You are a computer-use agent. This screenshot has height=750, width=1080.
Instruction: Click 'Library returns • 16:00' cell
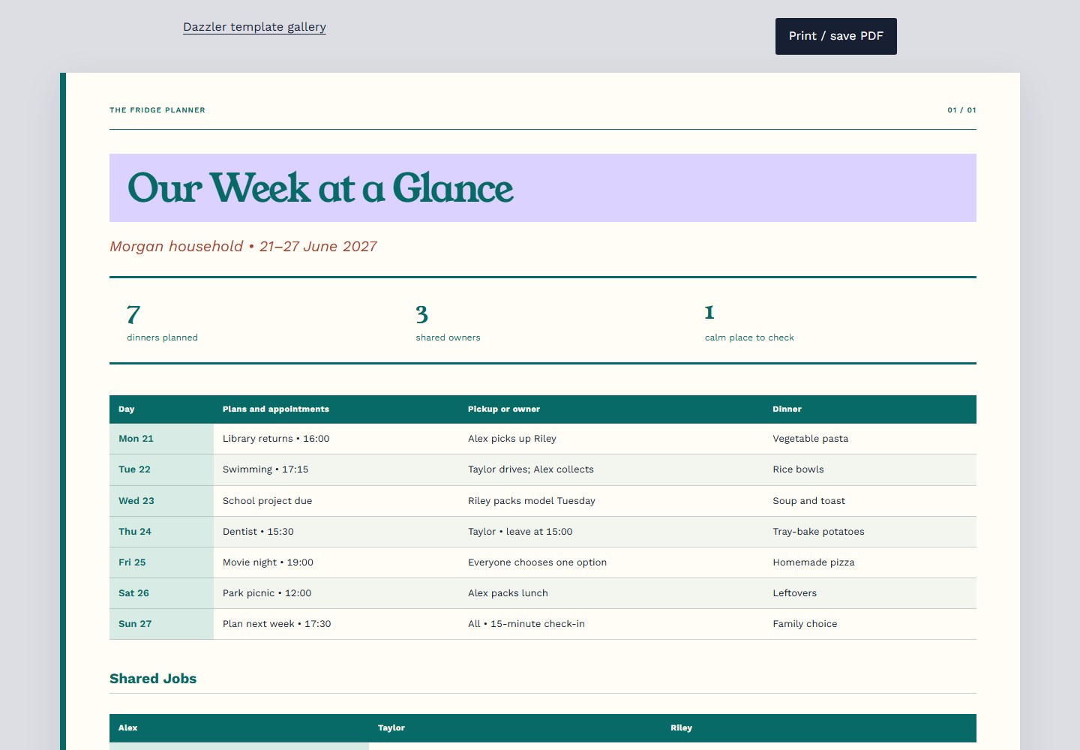336,439
